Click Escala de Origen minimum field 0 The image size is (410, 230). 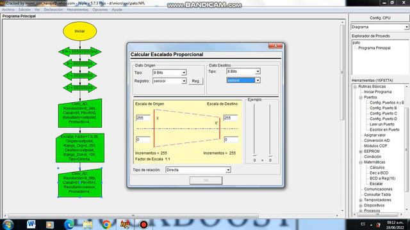pos(143,140)
